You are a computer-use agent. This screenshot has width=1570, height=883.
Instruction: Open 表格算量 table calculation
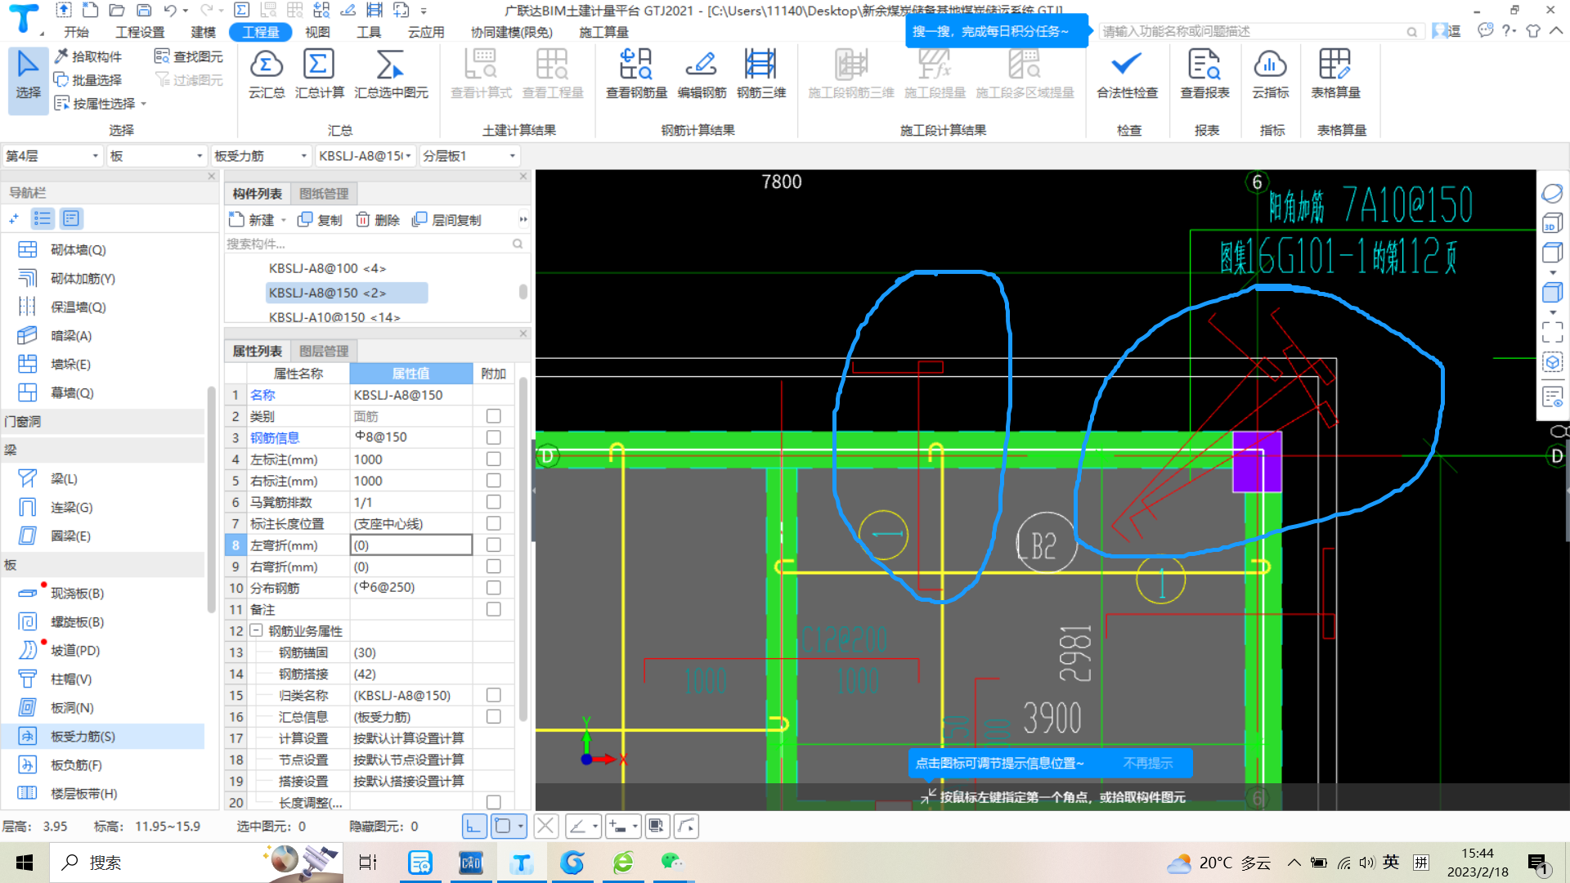click(x=1335, y=74)
